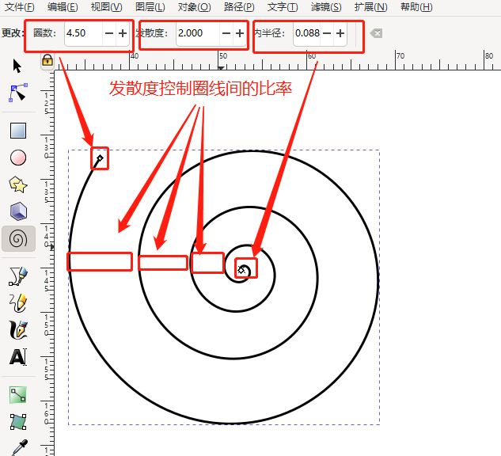Decrease the 圈数 turns value
The image size is (501, 456).
point(109,33)
